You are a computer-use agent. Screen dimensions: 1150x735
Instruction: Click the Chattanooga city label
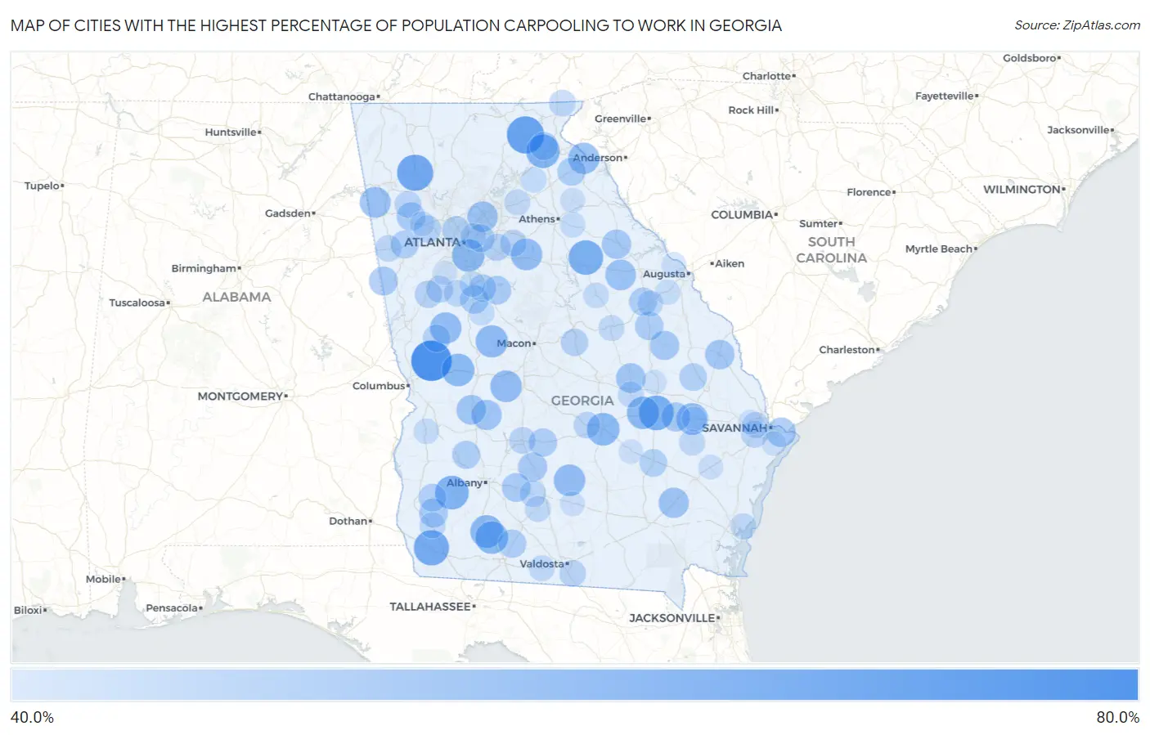(341, 96)
